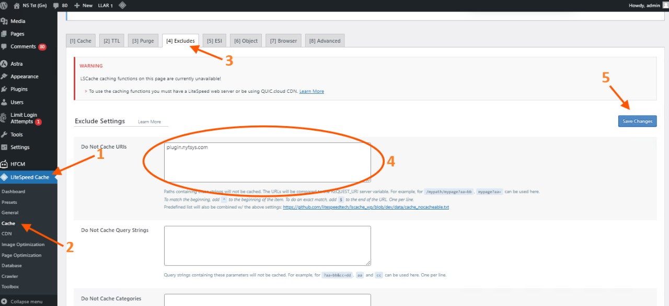Screen dimensions: 669x306
Task: Click the Tools wrench icon
Action: [5, 134]
